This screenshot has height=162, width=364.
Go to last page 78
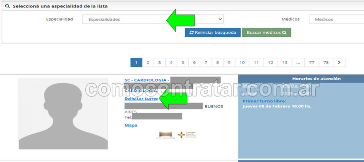[x=326, y=63]
